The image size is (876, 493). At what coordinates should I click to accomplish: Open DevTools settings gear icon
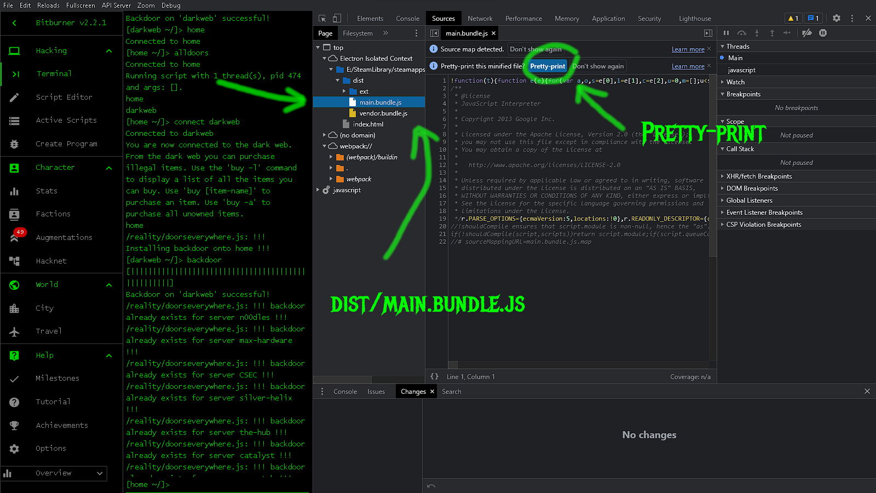[x=837, y=18]
